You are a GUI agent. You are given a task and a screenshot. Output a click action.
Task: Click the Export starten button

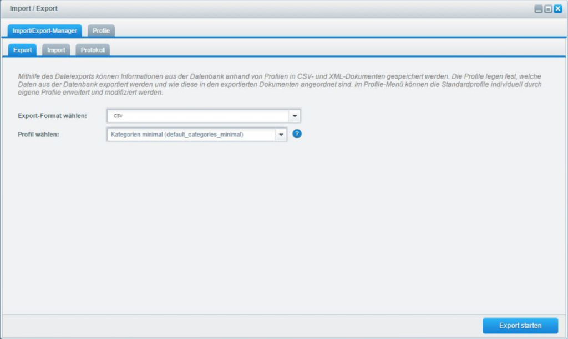click(519, 326)
